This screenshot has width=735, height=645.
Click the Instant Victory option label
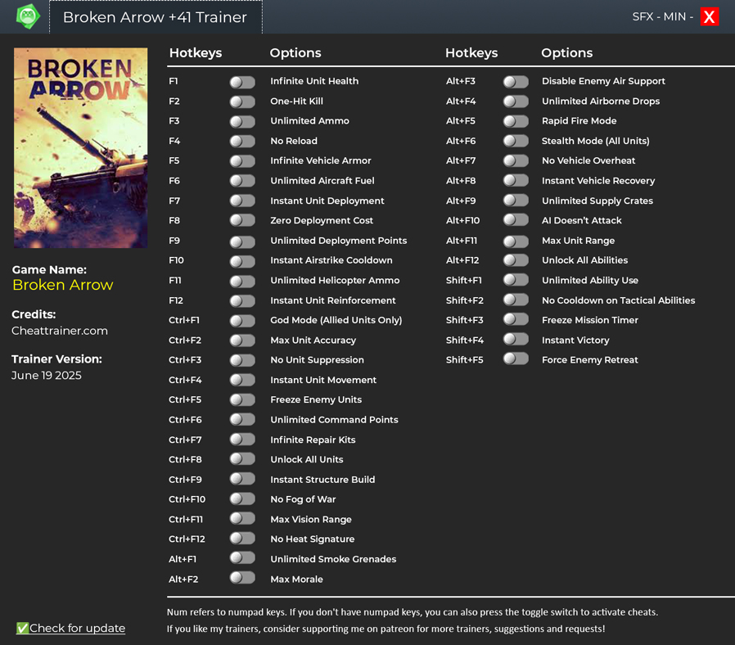coord(575,341)
